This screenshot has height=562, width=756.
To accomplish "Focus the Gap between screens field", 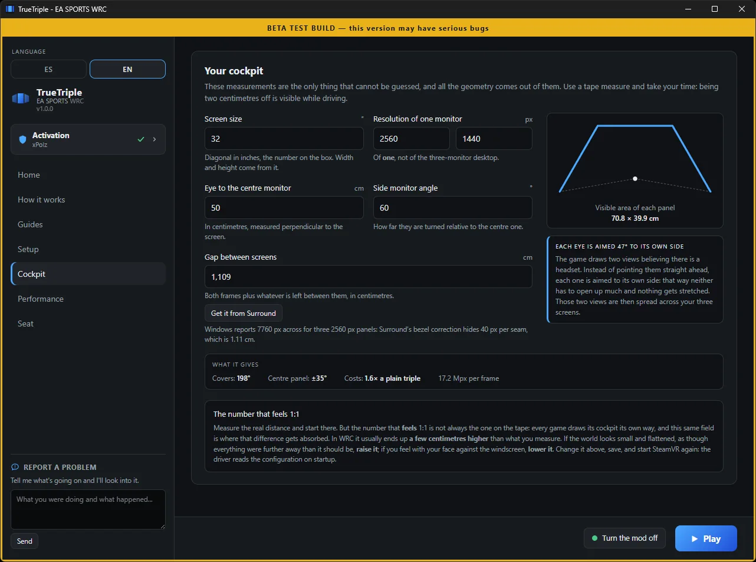I will coord(369,277).
